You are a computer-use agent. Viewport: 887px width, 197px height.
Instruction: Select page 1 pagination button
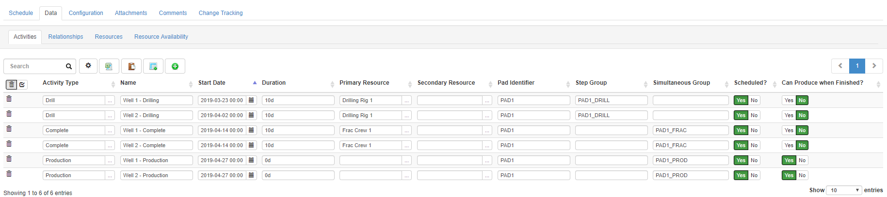[857, 66]
